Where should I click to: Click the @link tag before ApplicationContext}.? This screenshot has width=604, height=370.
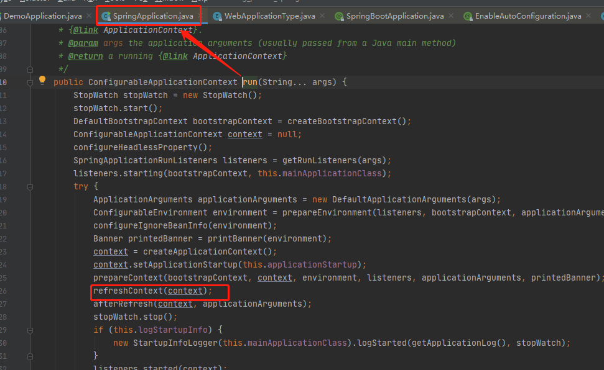85,30
